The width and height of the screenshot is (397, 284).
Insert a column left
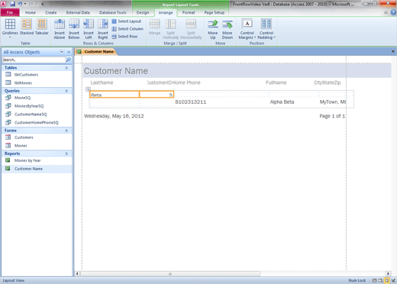[x=89, y=29]
